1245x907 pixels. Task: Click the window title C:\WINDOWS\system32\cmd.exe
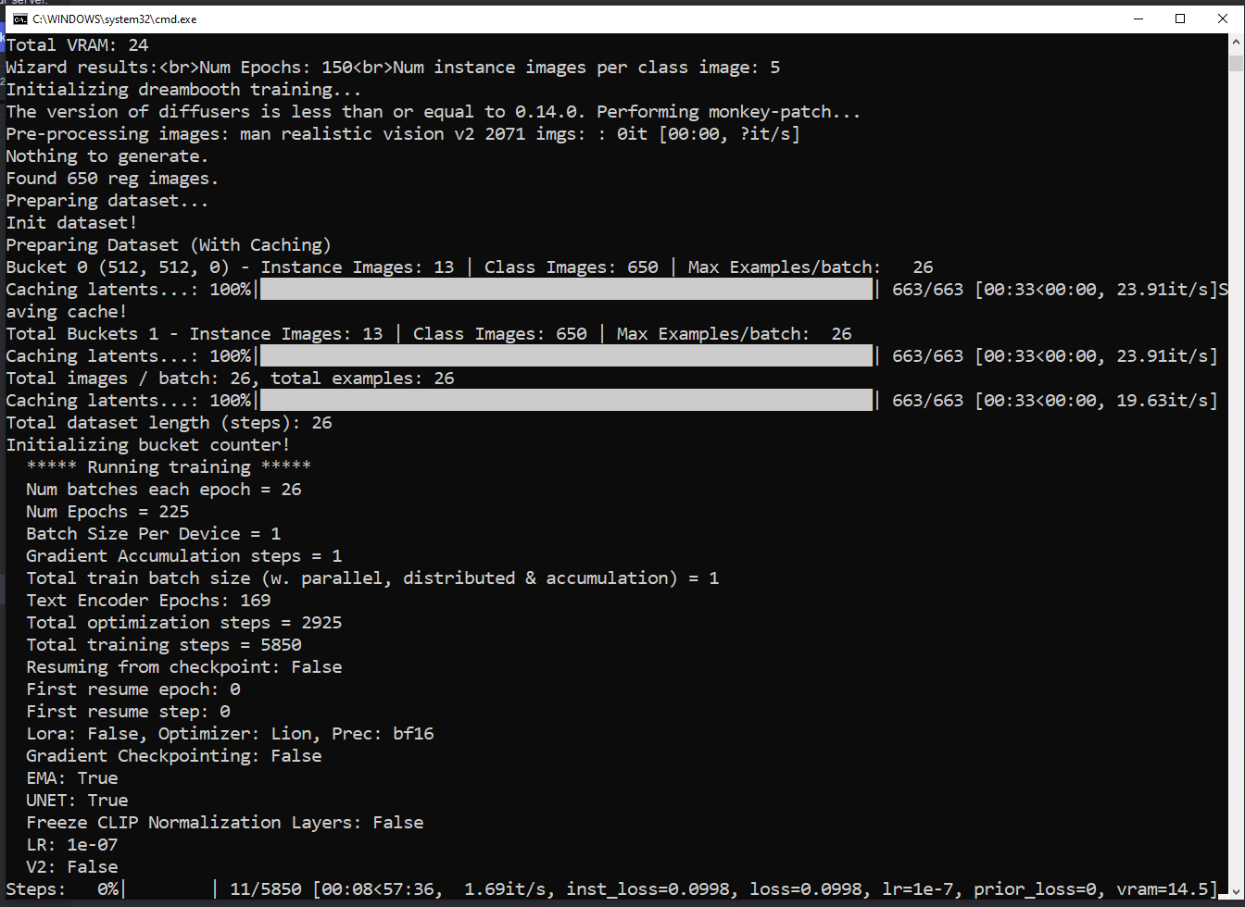[115, 19]
